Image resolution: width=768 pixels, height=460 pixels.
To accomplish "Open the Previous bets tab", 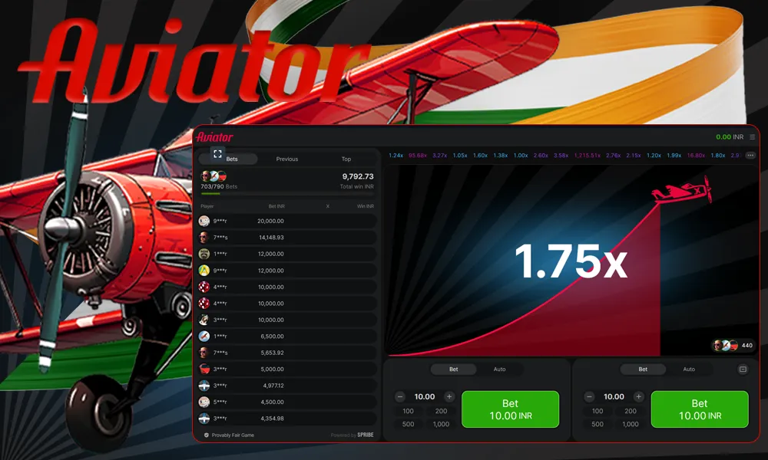I will 286,159.
